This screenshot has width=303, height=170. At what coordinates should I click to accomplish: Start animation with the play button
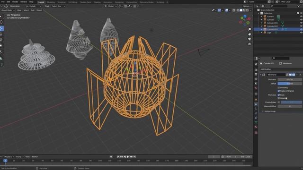click(x=128, y=157)
